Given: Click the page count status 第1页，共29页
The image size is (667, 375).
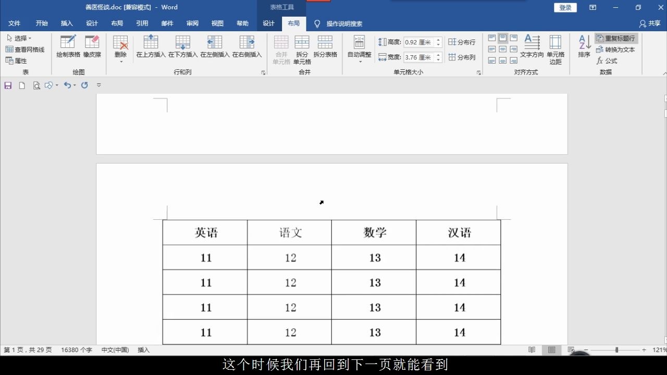Looking at the screenshot, I should coord(28,350).
